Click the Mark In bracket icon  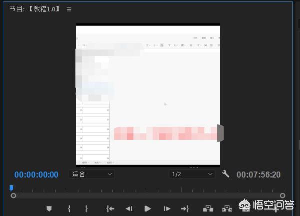(x=69, y=208)
